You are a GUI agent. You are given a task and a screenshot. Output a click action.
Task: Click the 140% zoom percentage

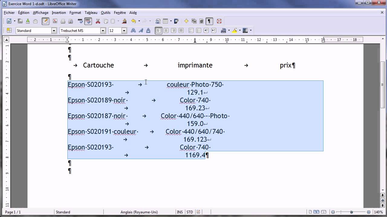pos(378,212)
